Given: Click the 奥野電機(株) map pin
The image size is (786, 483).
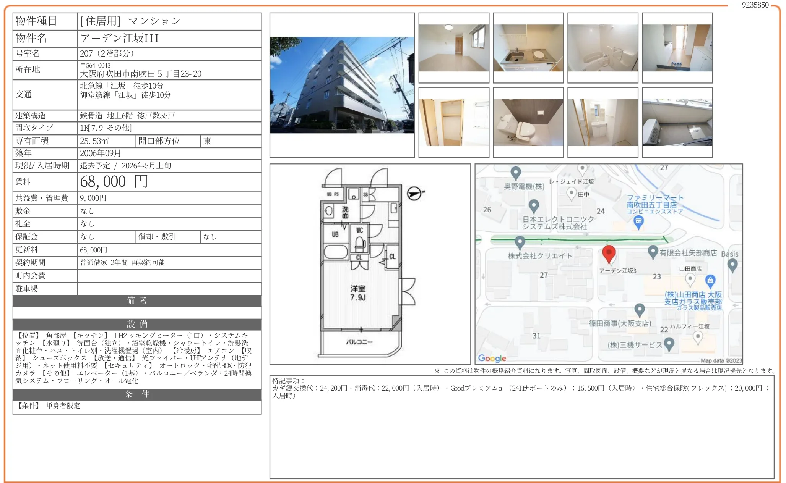Looking at the screenshot, I should pyautogui.click(x=516, y=173).
